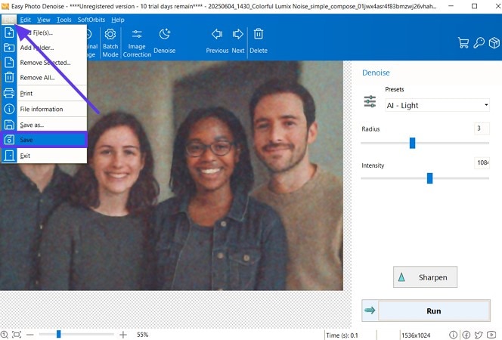Click the 55% zoom level text
Screen dimensions: 502x340
click(x=142, y=335)
